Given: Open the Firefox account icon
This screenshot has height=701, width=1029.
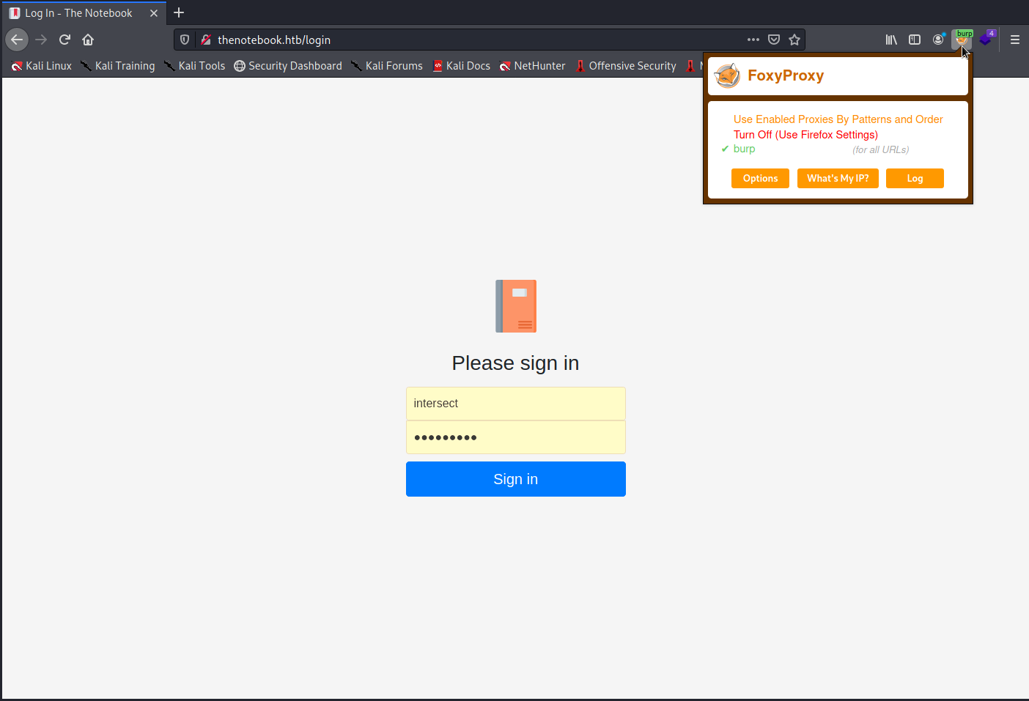Looking at the screenshot, I should (938, 40).
